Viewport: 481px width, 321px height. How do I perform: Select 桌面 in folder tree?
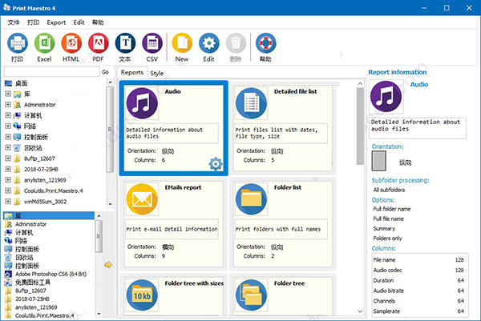(22, 83)
